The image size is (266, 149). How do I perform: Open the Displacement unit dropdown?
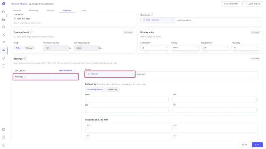pyautogui.click(x=215, y=48)
